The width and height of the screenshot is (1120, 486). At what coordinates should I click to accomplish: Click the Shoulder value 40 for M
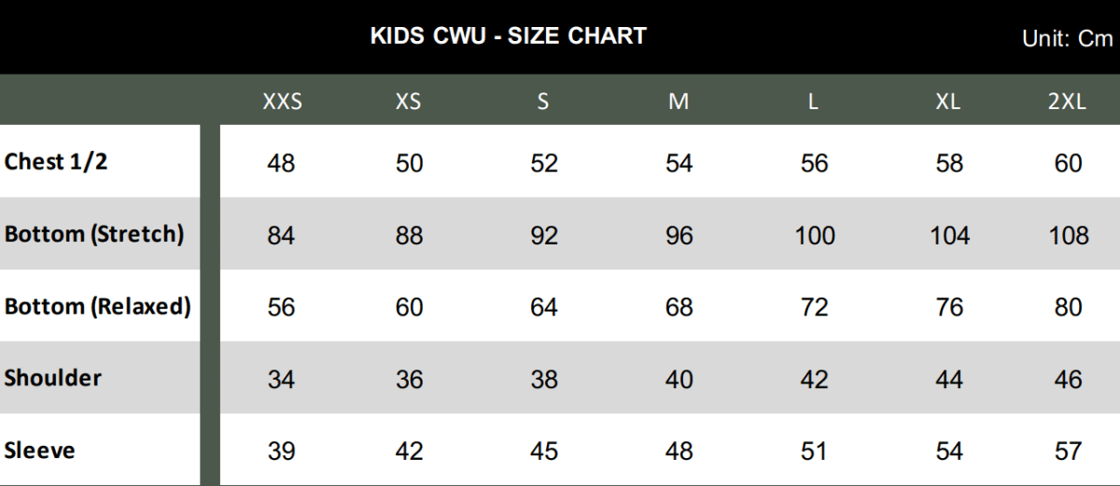click(679, 380)
